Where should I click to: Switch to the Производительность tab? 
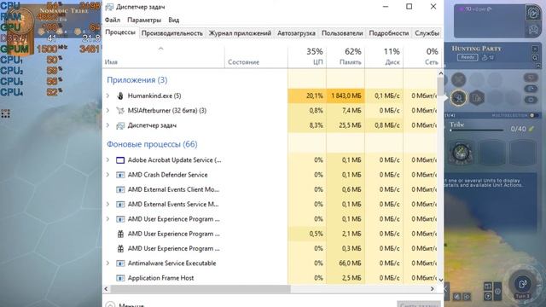(x=172, y=33)
